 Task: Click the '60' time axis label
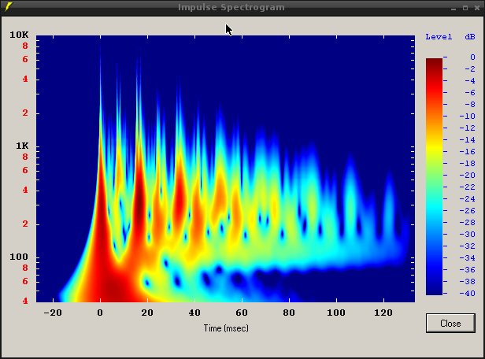242,313
